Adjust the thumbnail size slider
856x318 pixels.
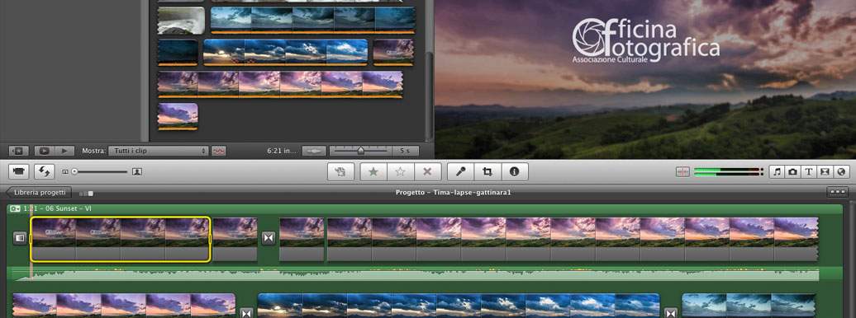[100, 172]
